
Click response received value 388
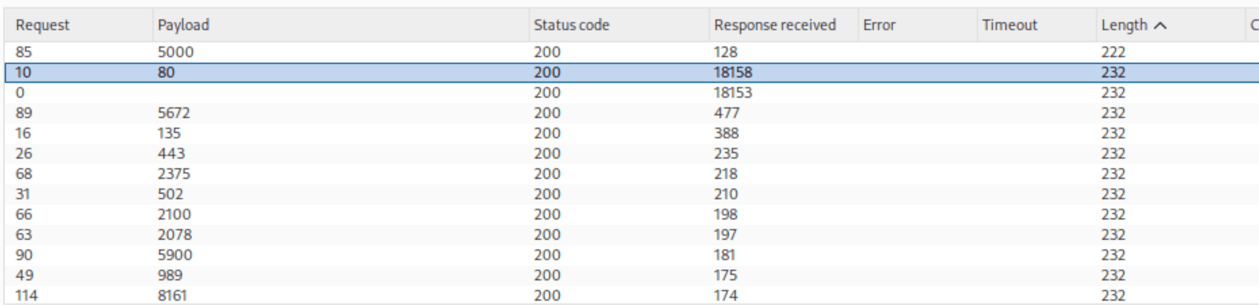726,133
